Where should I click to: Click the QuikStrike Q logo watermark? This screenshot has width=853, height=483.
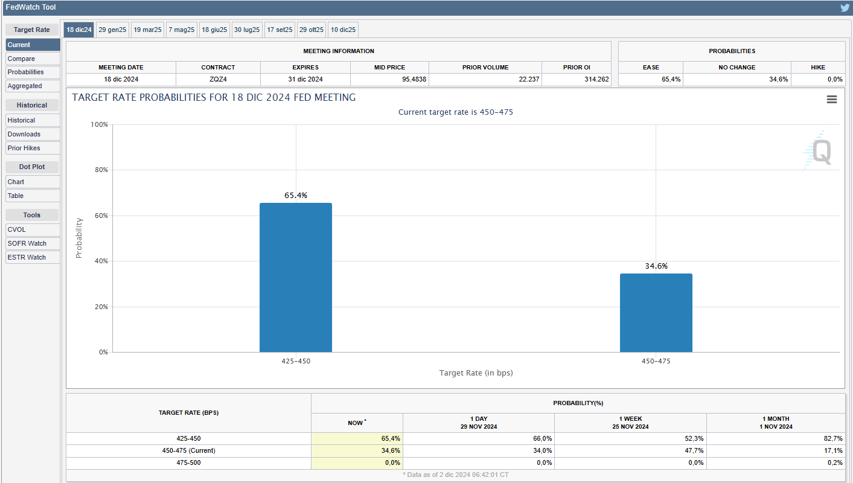coord(819,151)
